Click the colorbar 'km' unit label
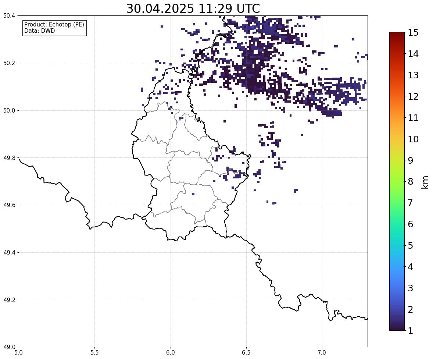This screenshot has width=433, height=359. pos(425,182)
